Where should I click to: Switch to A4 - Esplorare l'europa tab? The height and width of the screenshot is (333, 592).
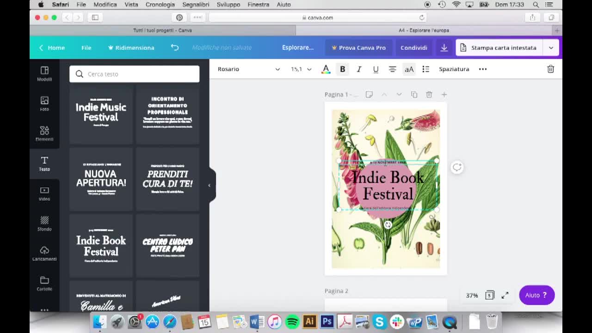(424, 30)
